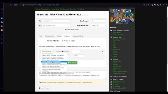This screenshot has height=94, width=168.
Task: Reload the page with the refresh icon
Action: [11, 5]
